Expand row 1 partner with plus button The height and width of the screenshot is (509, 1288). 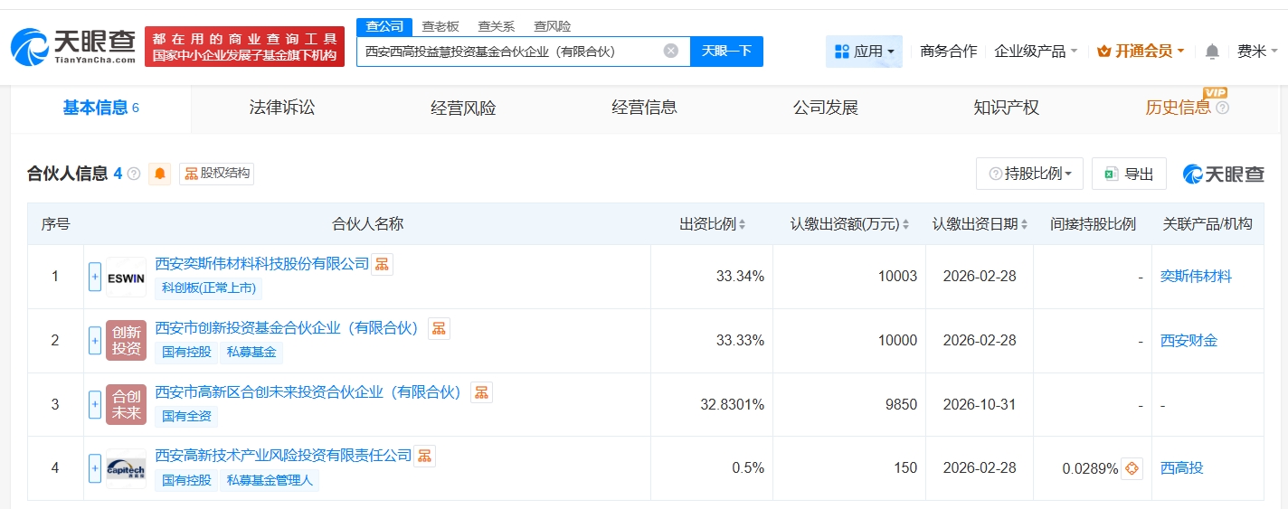point(95,277)
